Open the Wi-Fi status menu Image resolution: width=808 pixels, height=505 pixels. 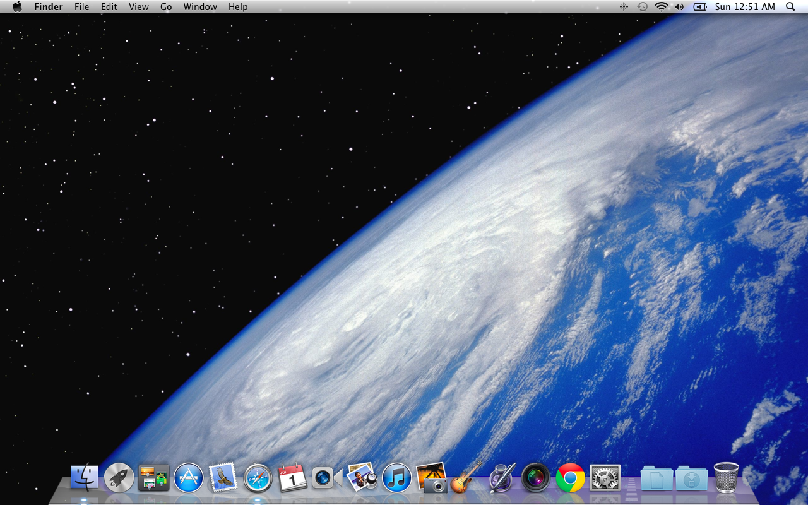pyautogui.click(x=661, y=7)
